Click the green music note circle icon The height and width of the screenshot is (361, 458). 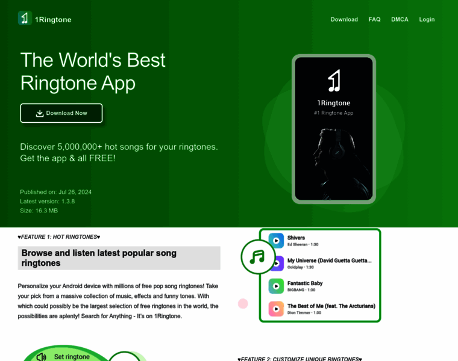(x=258, y=257)
